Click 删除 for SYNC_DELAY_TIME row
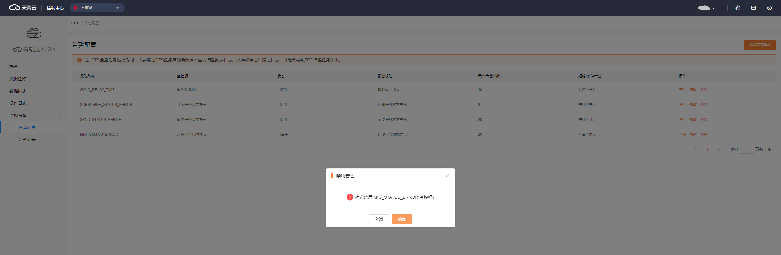The height and width of the screenshot is (255, 781). coord(703,90)
